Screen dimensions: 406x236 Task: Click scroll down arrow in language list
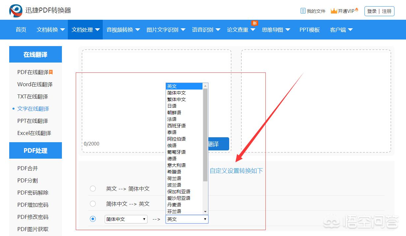205,211
